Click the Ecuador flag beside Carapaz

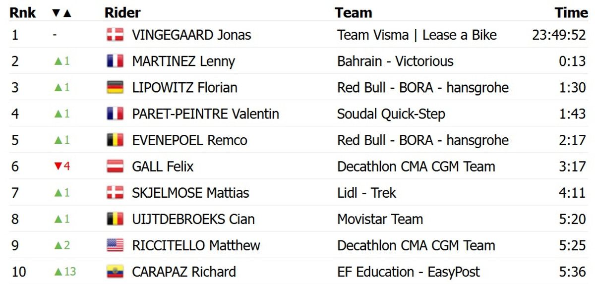(x=115, y=272)
